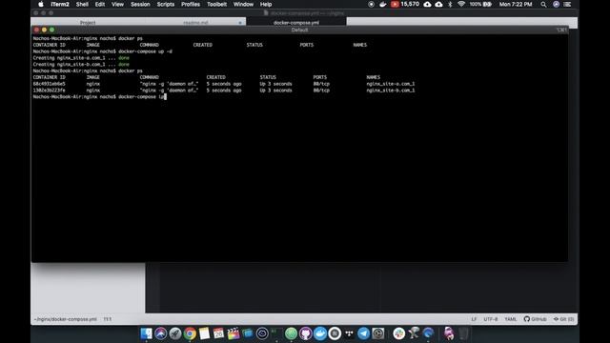Open GitHub Desktop from the Dock
The image size is (610, 343).
click(x=305, y=333)
